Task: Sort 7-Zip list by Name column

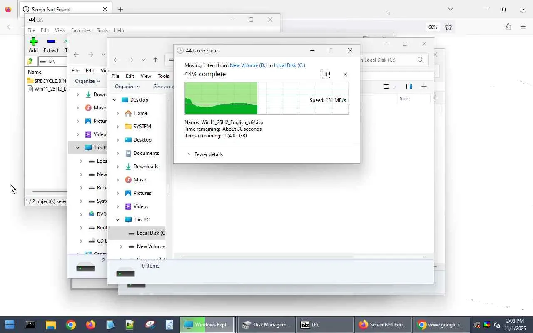Action: click(x=35, y=72)
